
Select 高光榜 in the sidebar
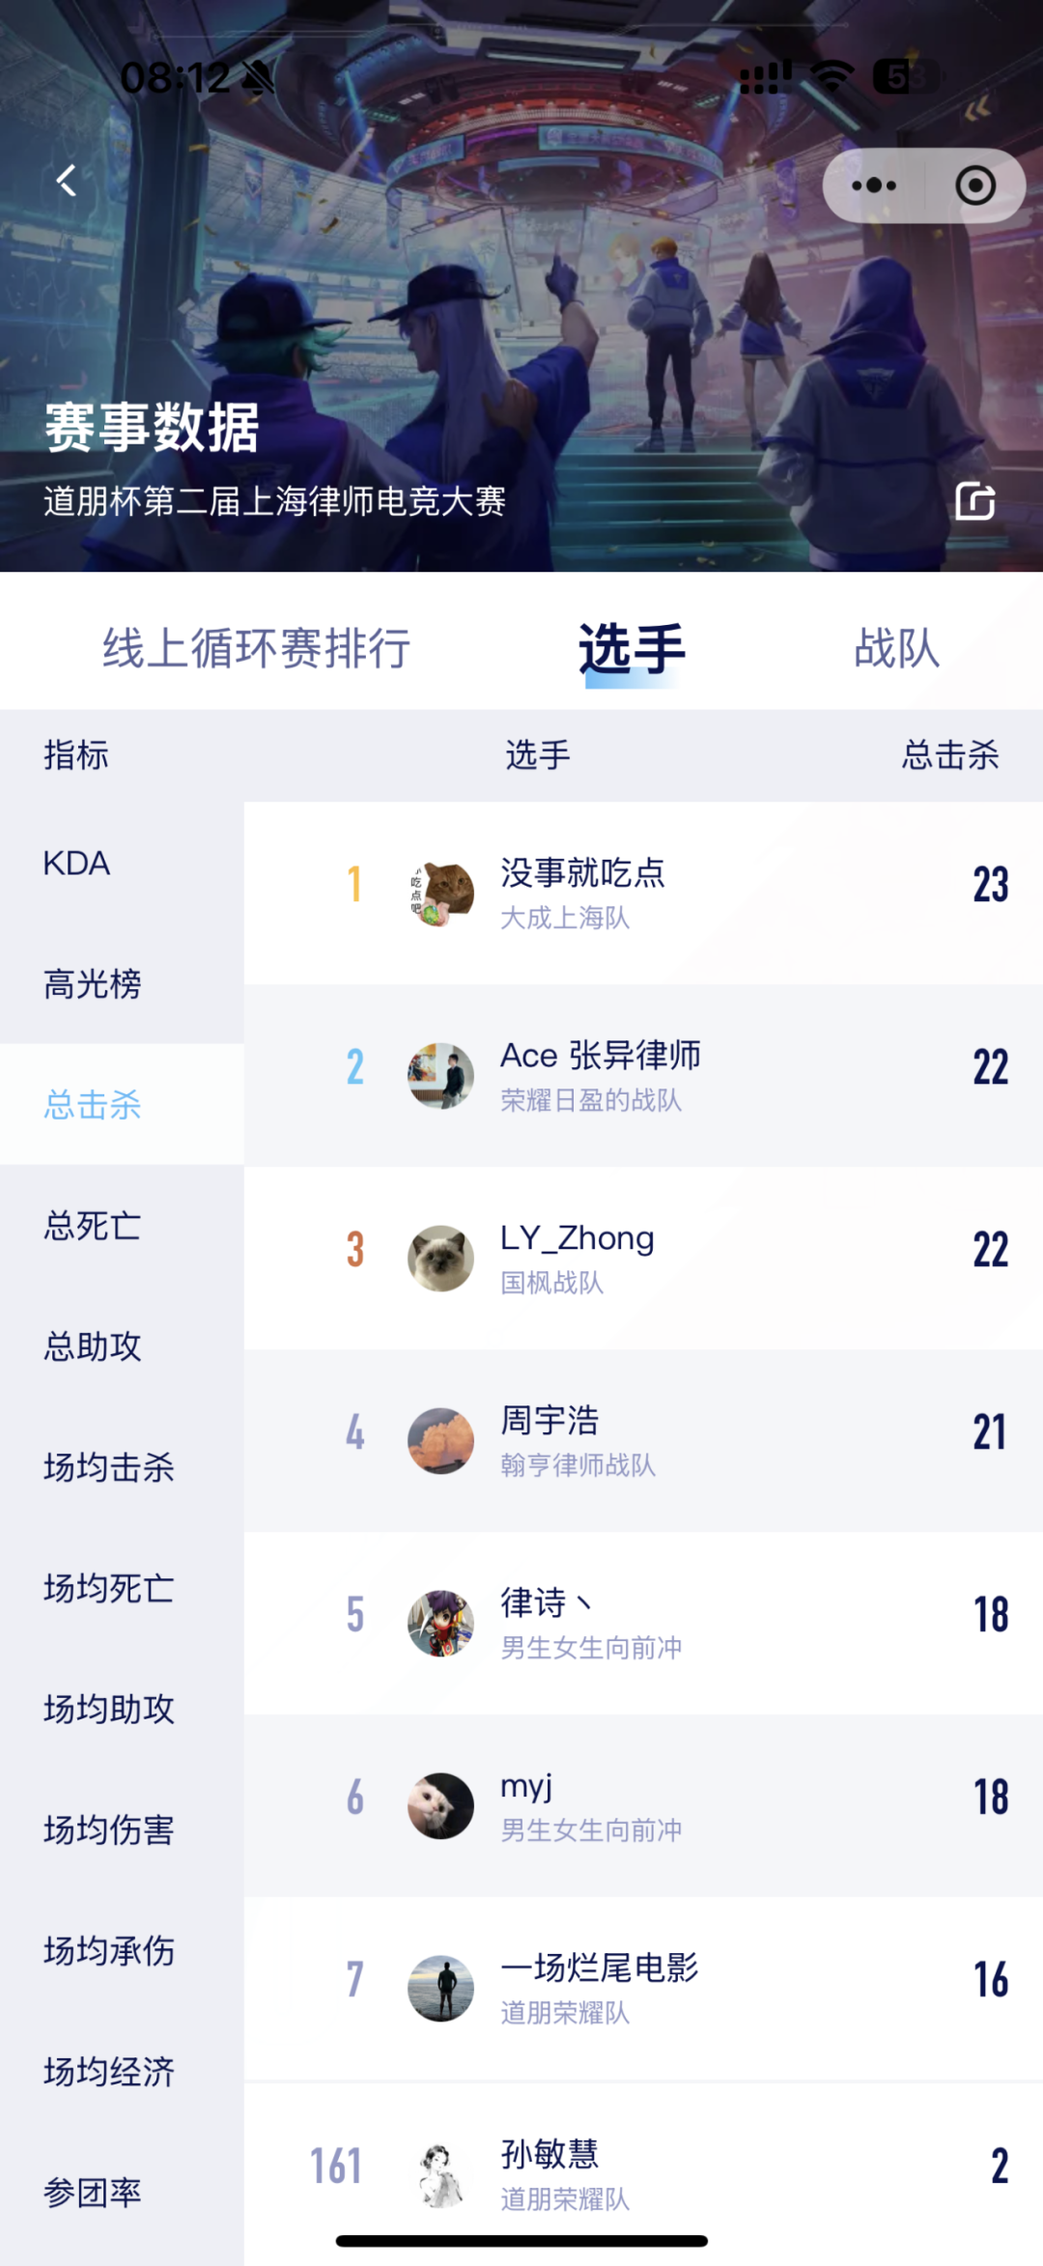click(x=93, y=984)
